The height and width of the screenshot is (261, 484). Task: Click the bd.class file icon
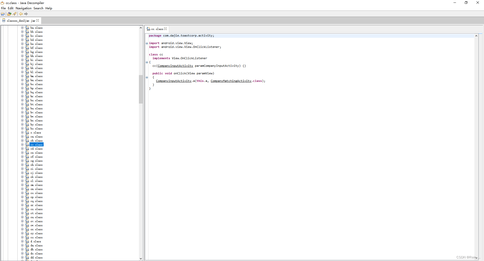point(27,40)
